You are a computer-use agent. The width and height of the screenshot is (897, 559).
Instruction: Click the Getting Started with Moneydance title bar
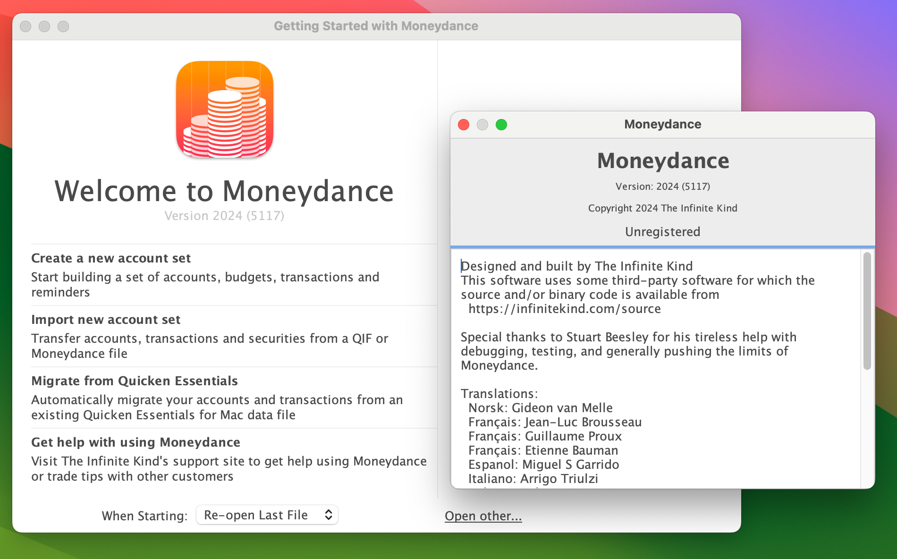(376, 26)
